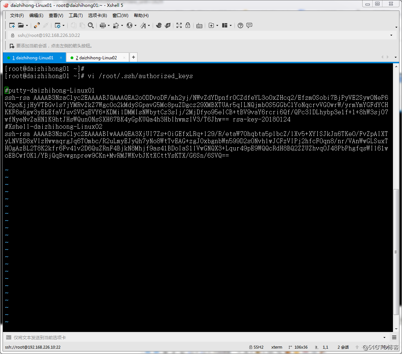Screen dimensions: 402x354
Task: Click the 2 会话 session count
Action: [x=343, y=347]
